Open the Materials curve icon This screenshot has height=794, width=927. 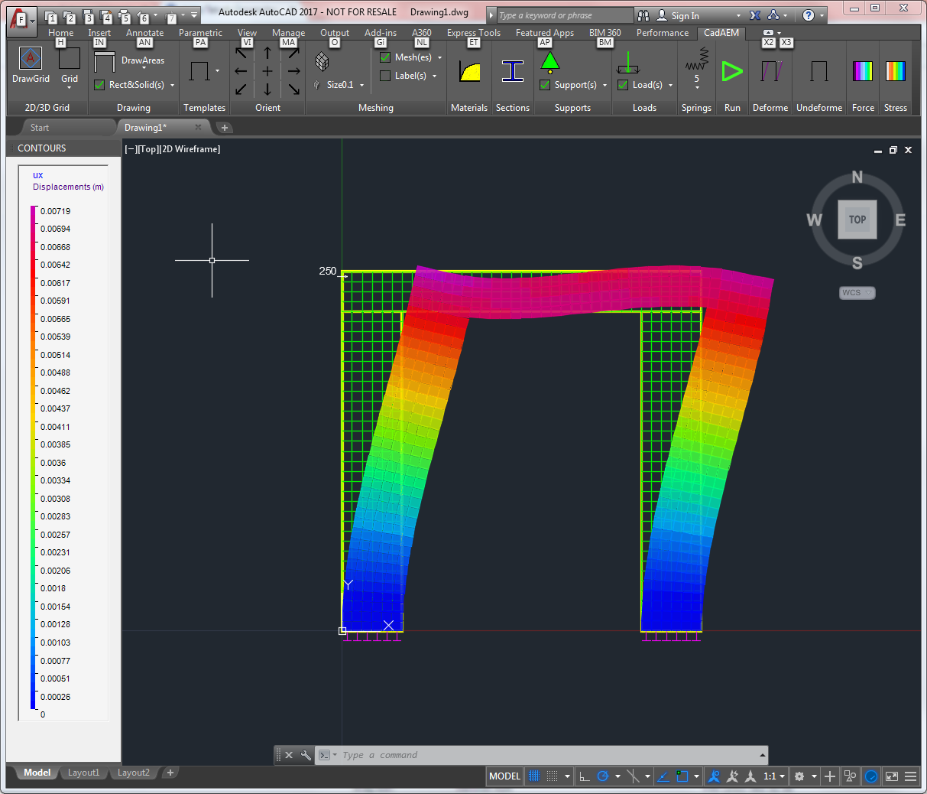pyautogui.click(x=470, y=72)
